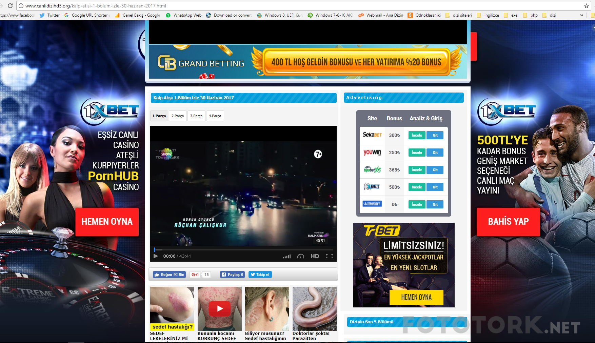595x343 pixels.
Task: Reload the page with refresh icon
Action: pyautogui.click(x=10, y=6)
